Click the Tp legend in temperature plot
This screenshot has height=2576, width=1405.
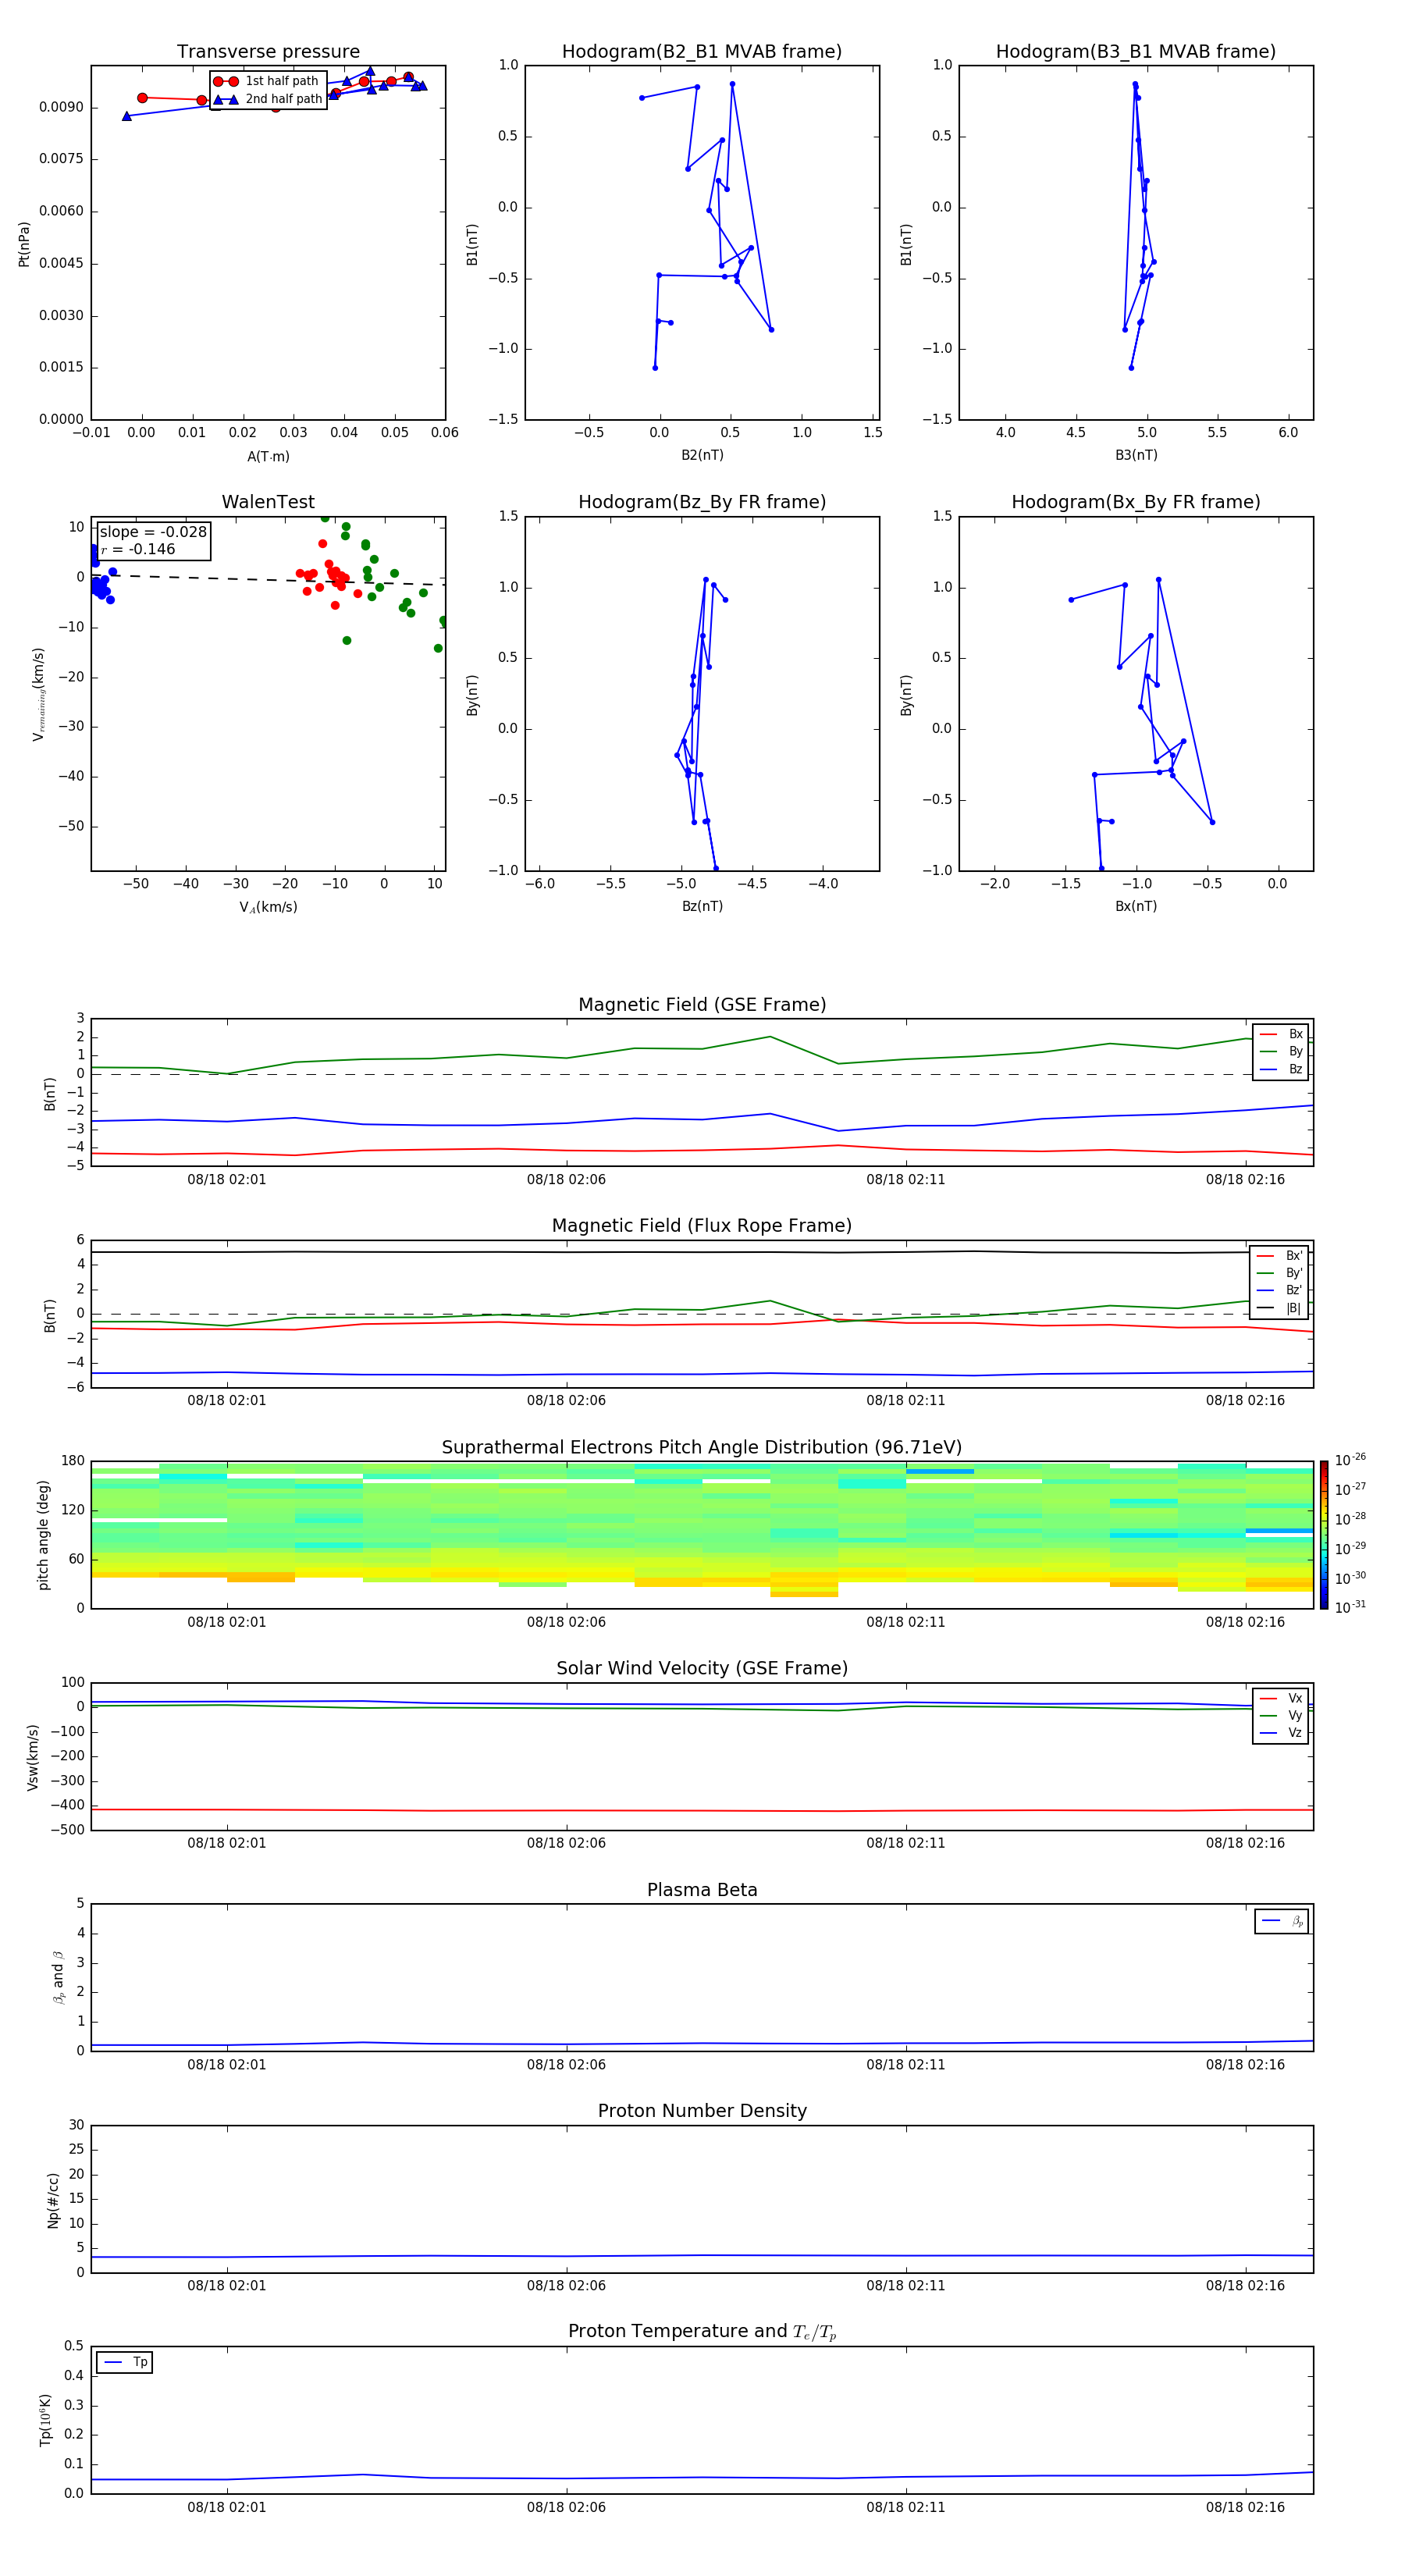(x=124, y=2362)
